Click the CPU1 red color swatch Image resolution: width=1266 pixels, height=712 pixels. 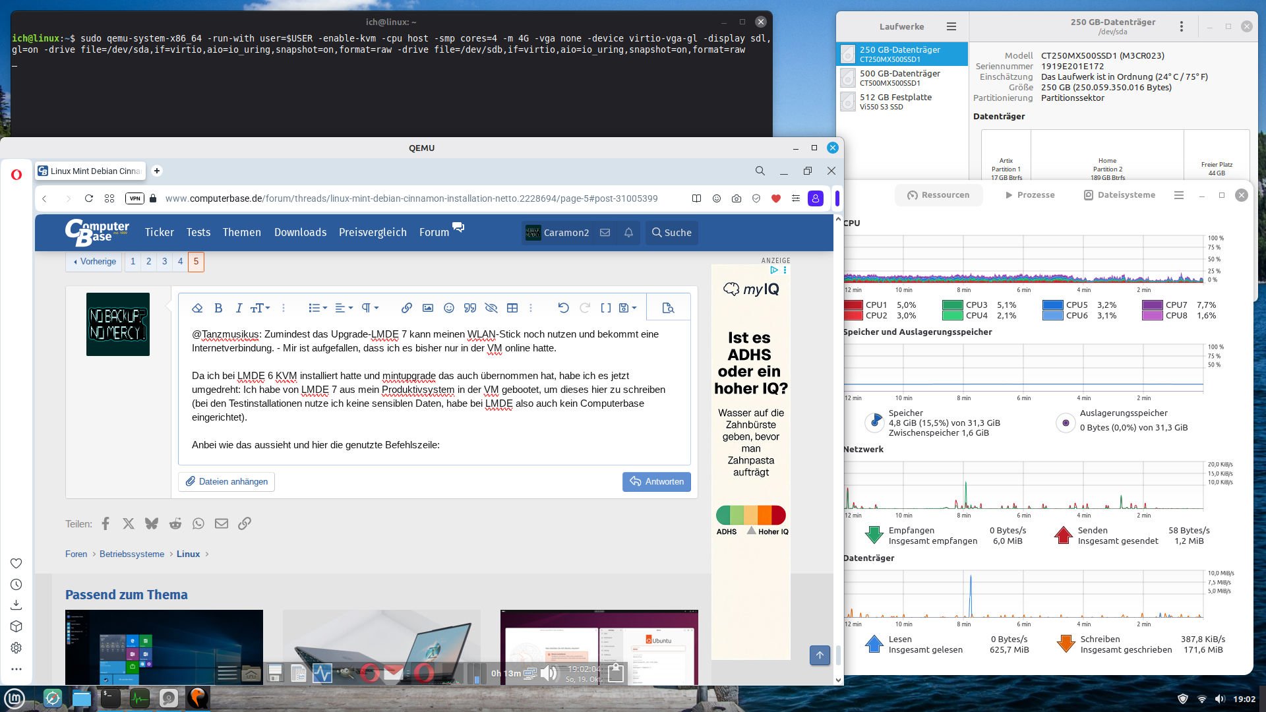click(853, 305)
